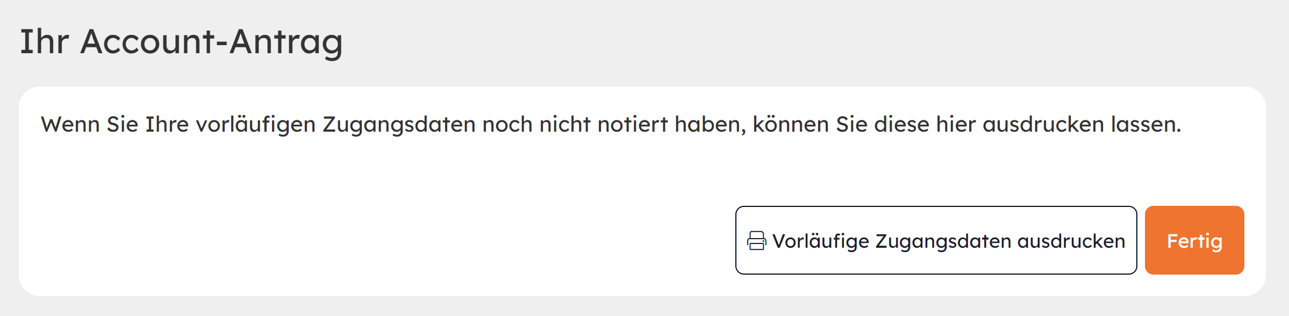
Task: Click the word "Zugangsdaten" on the print button
Action: [x=943, y=241]
